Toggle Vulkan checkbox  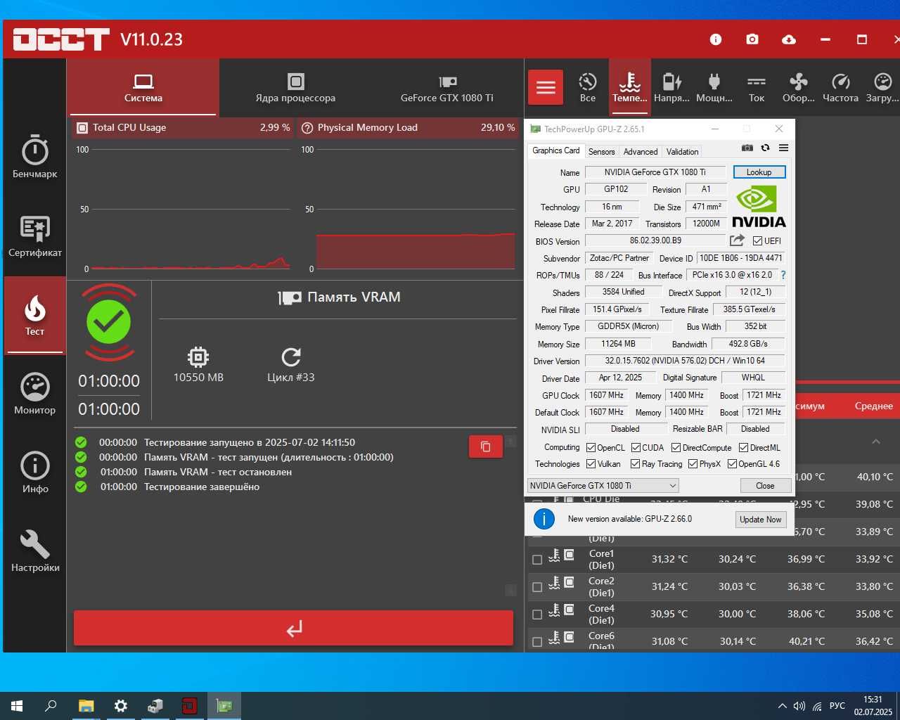pyautogui.click(x=591, y=464)
